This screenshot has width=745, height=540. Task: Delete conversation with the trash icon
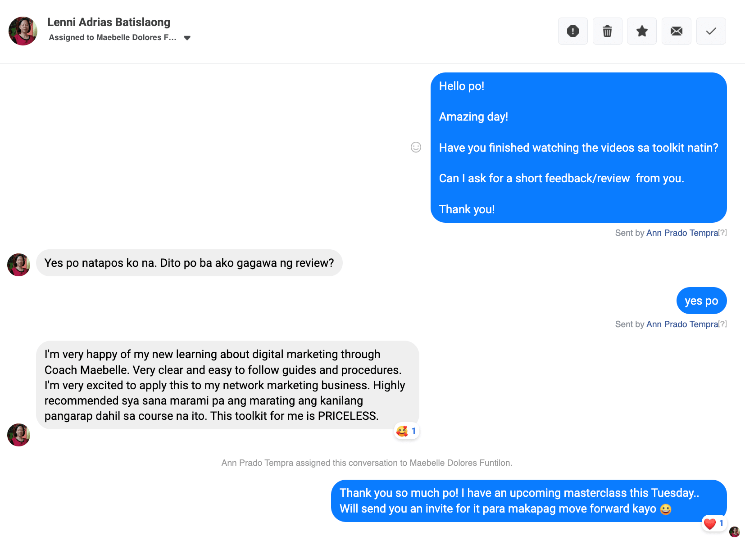tap(607, 31)
